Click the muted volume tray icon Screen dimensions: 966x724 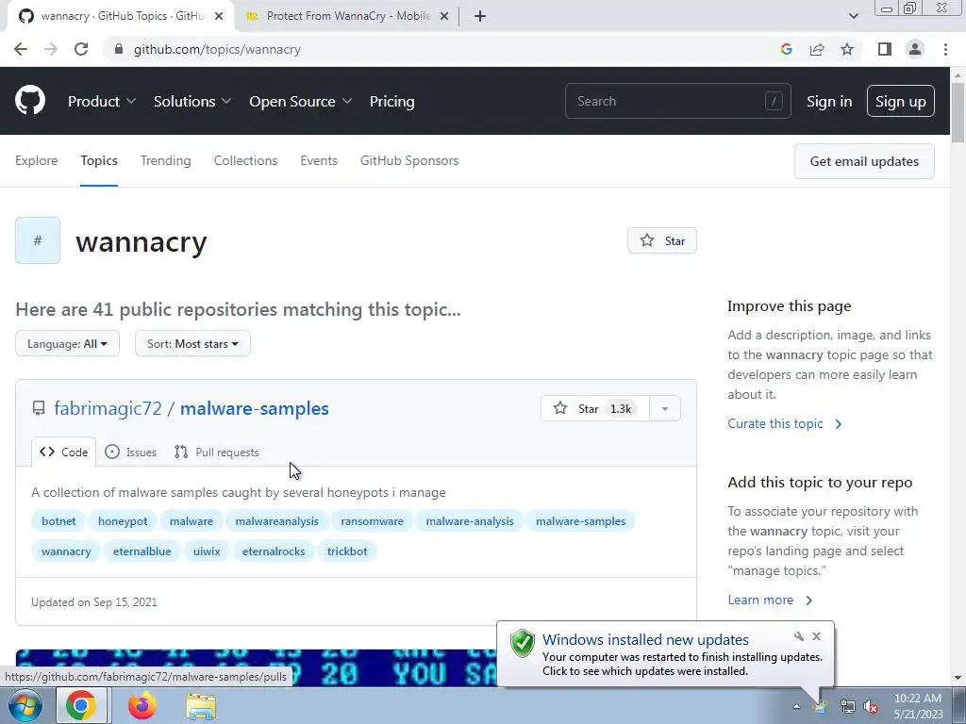pos(871,707)
